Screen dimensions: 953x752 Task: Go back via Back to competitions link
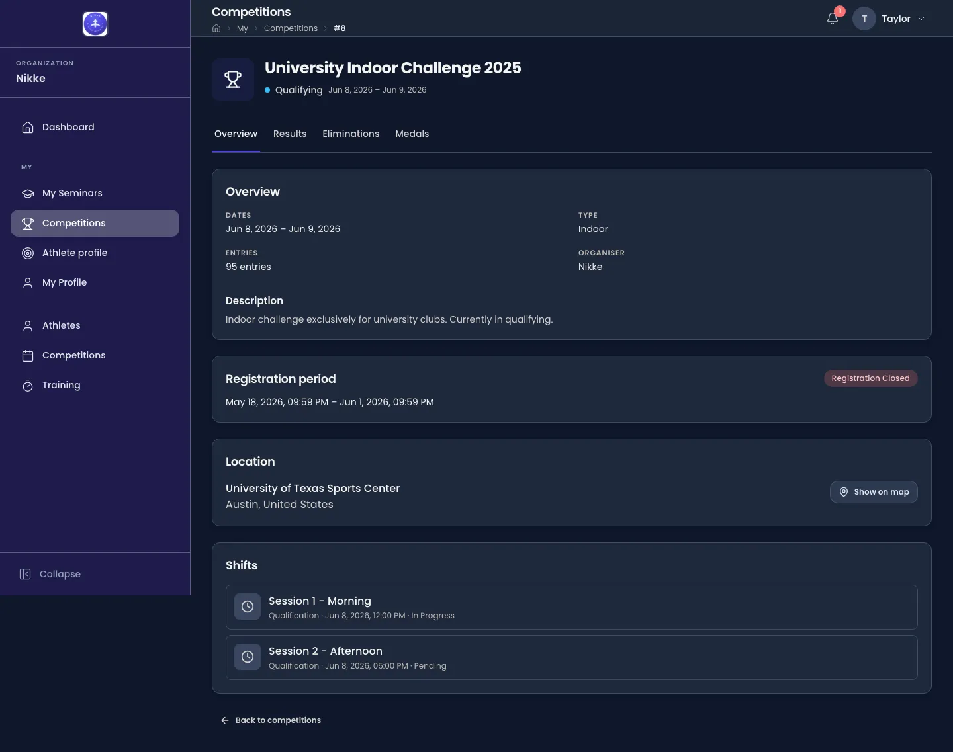pos(271,720)
